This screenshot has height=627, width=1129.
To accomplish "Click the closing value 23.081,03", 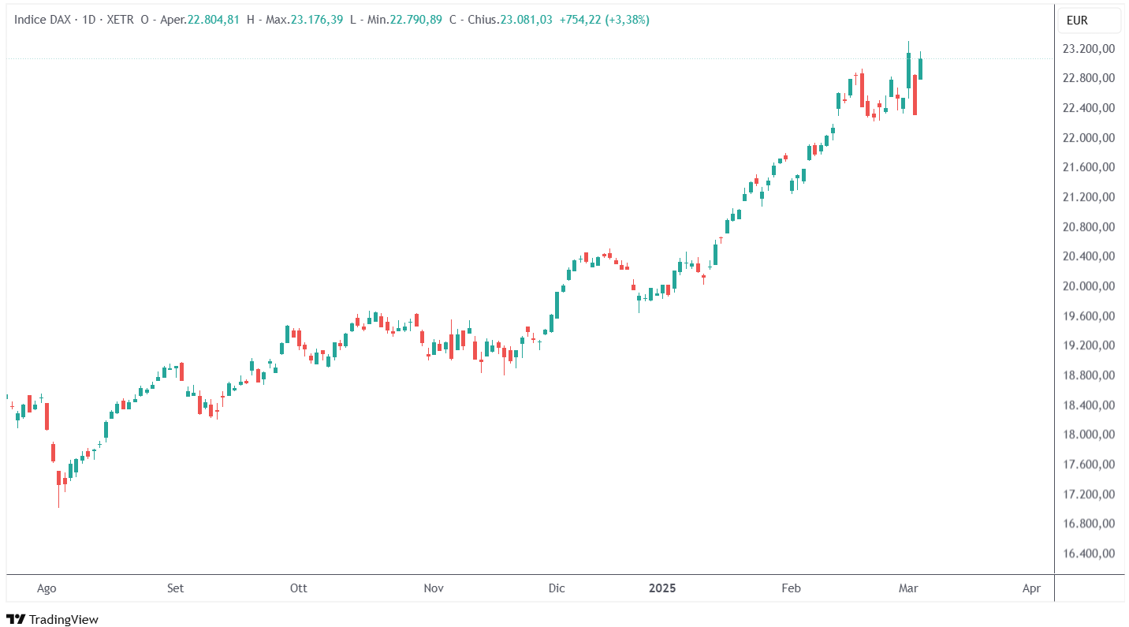I will tap(525, 20).
